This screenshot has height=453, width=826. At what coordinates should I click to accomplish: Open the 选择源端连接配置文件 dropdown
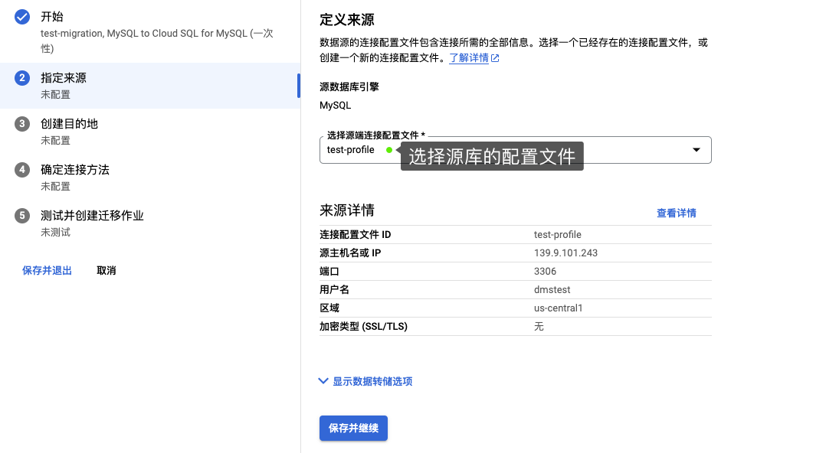tap(513, 150)
